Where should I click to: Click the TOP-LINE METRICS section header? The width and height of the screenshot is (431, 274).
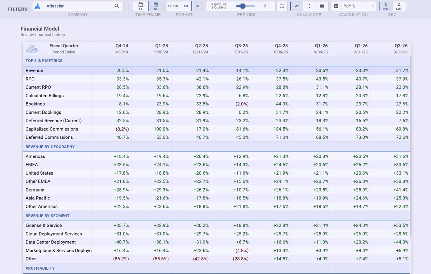click(x=44, y=61)
